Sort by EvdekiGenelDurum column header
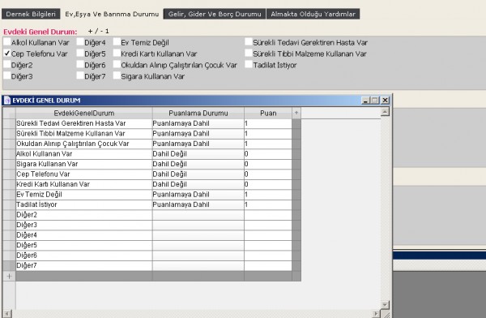The width and height of the screenshot is (486, 318). tap(84, 113)
